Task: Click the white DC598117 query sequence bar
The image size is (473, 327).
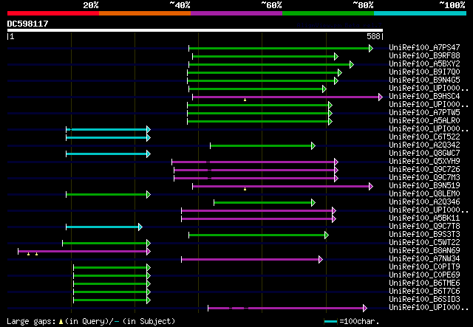Action: click(x=195, y=30)
